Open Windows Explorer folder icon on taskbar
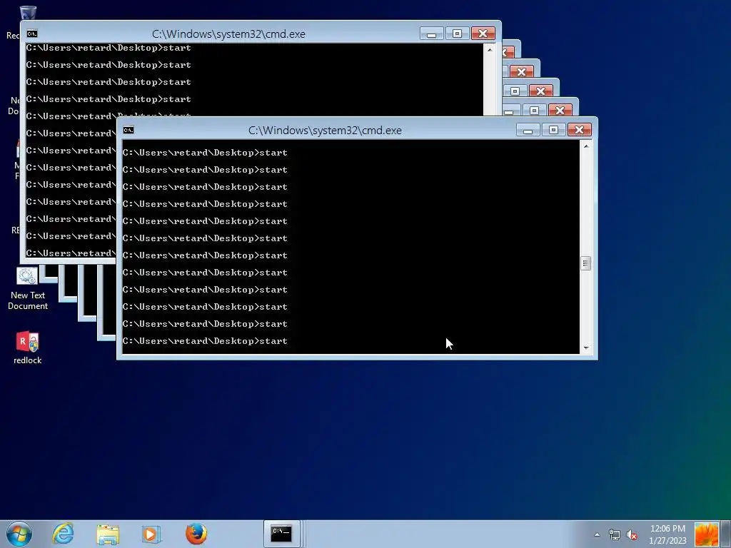 [108, 534]
